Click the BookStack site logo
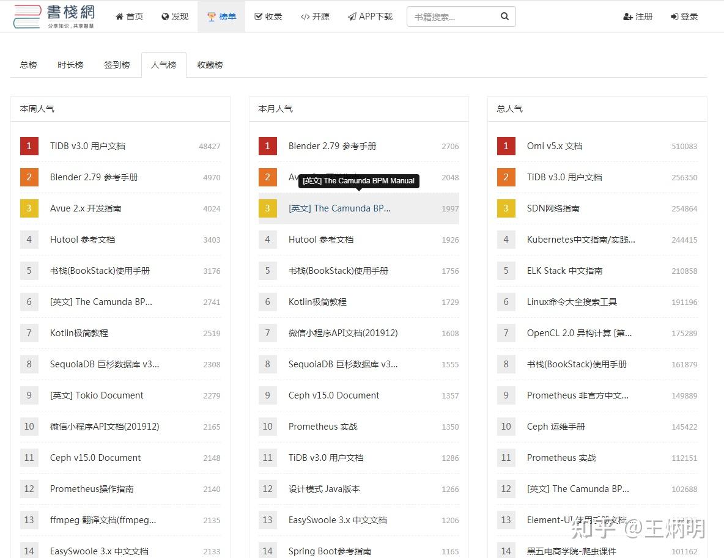Image resolution: width=724 pixels, height=558 pixels. (54, 17)
